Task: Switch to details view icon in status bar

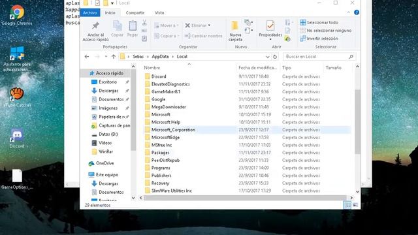Action: tap(347, 205)
